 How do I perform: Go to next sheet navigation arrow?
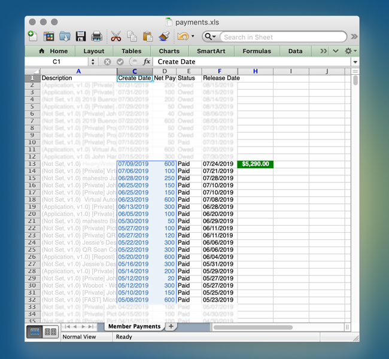coord(83,327)
